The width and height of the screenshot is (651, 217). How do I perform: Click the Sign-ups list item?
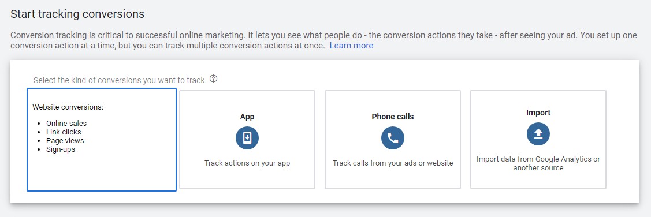(x=61, y=149)
